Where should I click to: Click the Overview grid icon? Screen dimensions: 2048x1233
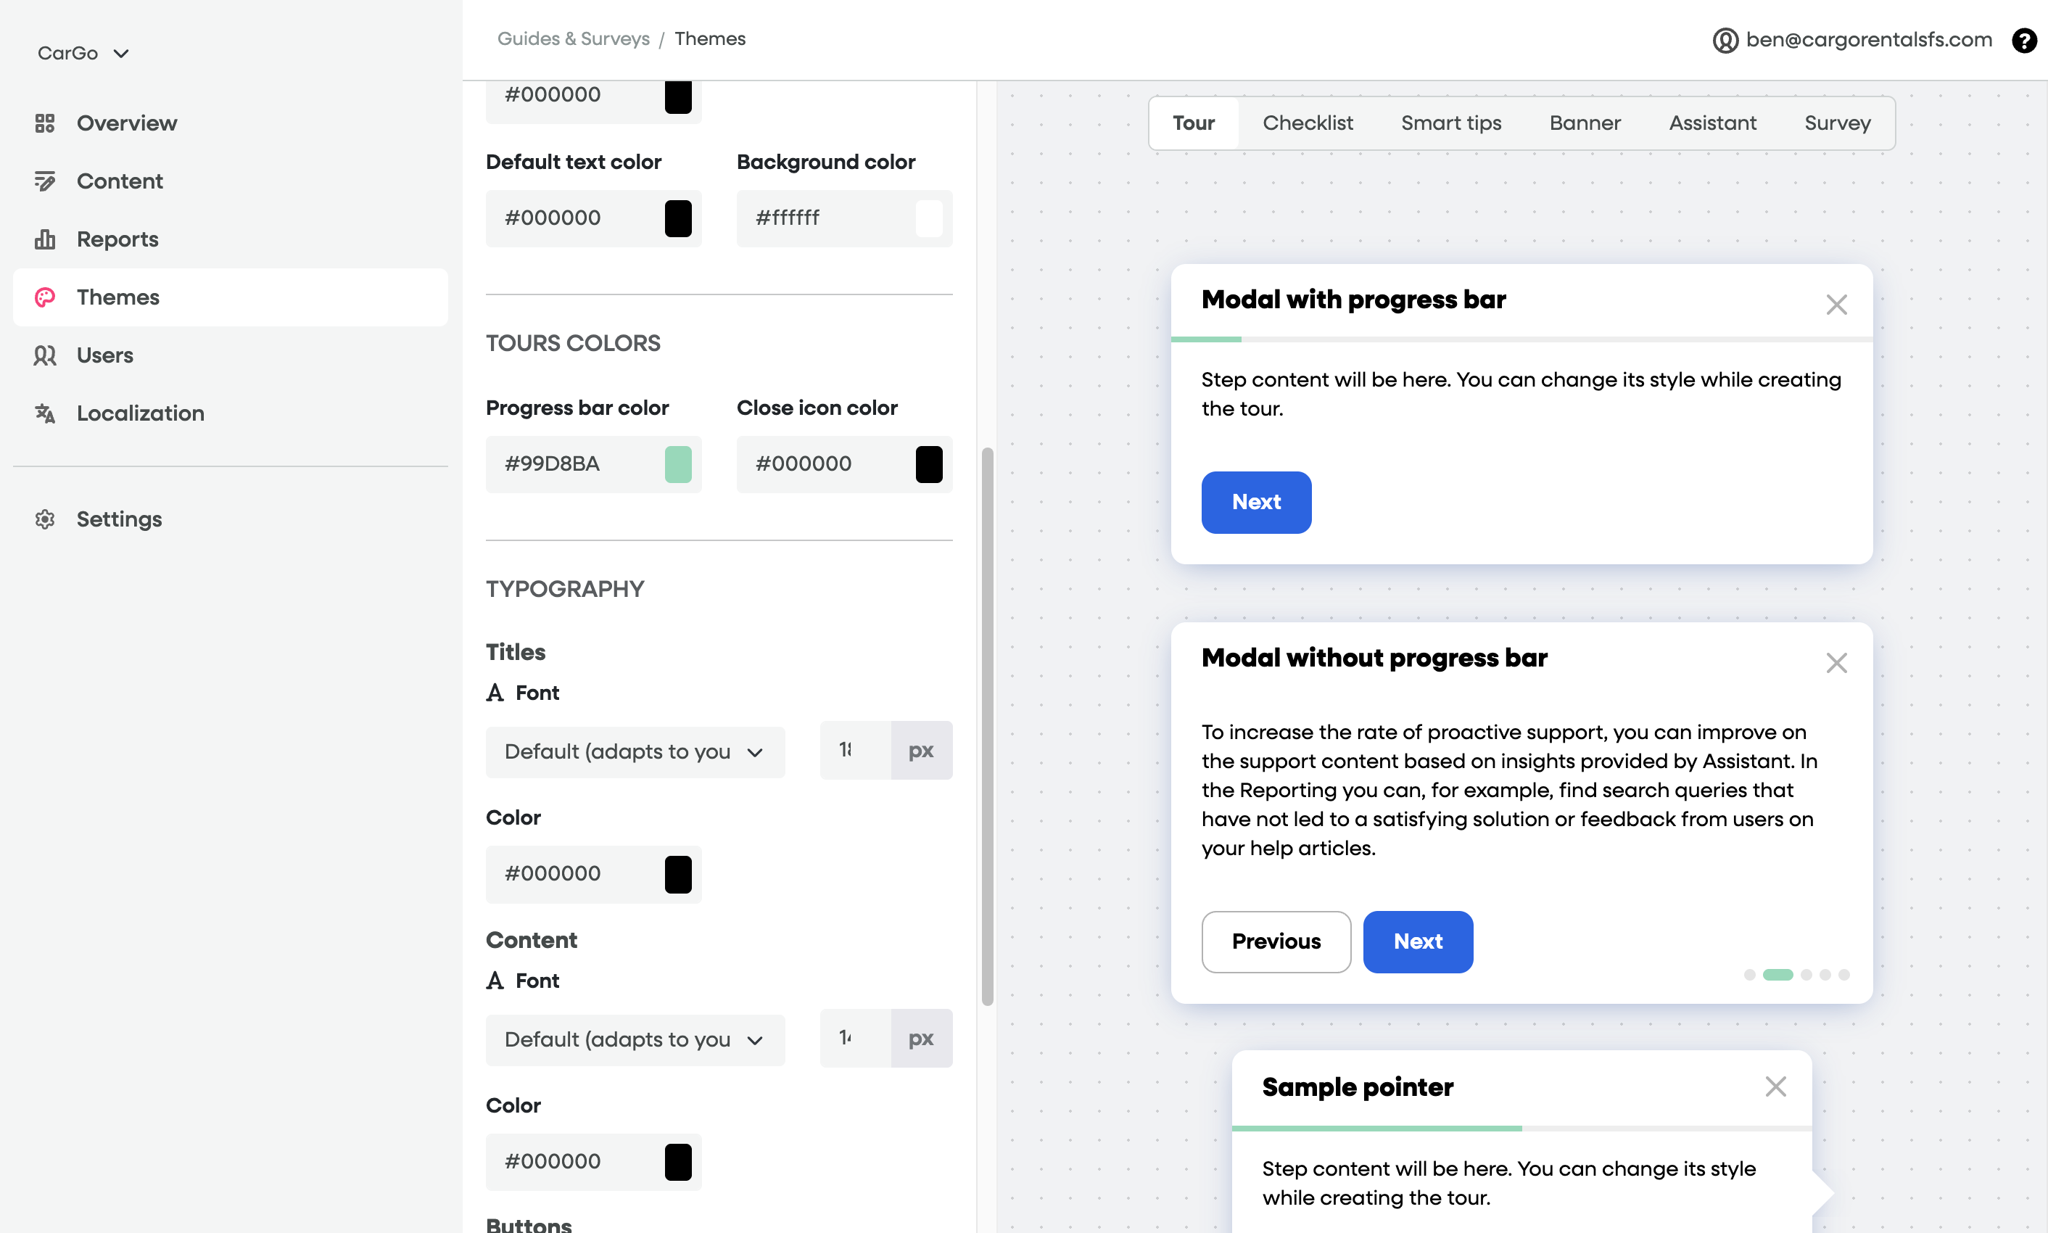tap(45, 123)
